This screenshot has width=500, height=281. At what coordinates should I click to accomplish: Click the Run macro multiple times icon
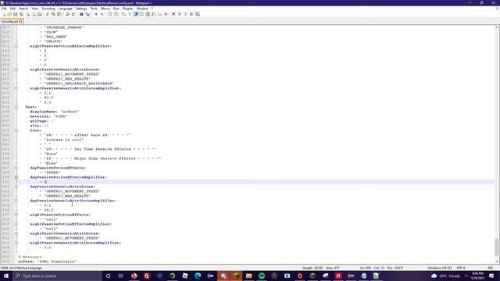point(191,14)
